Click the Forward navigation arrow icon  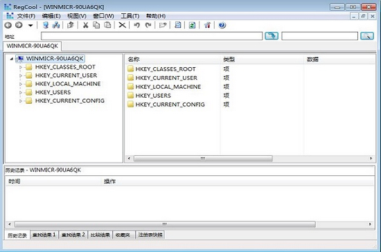pyautogui.click(x=19, y=25)
